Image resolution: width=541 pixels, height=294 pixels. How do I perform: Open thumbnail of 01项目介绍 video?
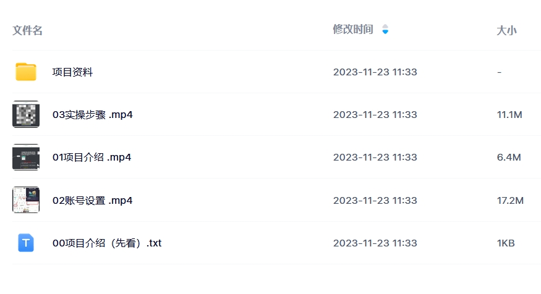26,157
